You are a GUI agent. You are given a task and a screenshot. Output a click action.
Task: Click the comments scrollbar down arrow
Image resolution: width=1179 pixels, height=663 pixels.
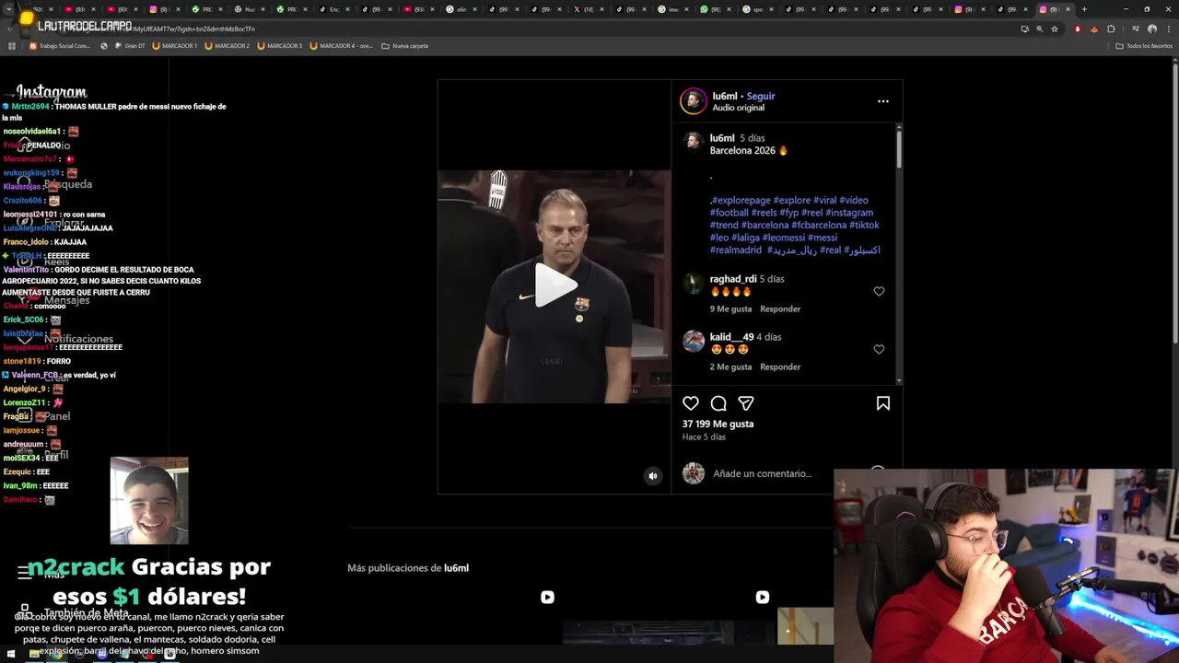click(x=899, y=380)
